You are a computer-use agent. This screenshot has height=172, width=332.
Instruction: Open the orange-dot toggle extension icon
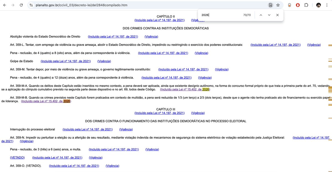289,5
